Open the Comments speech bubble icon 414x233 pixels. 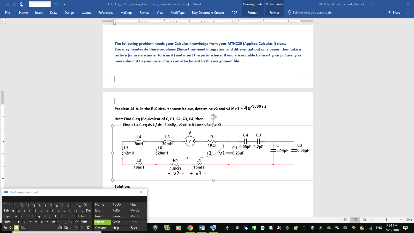408,12
